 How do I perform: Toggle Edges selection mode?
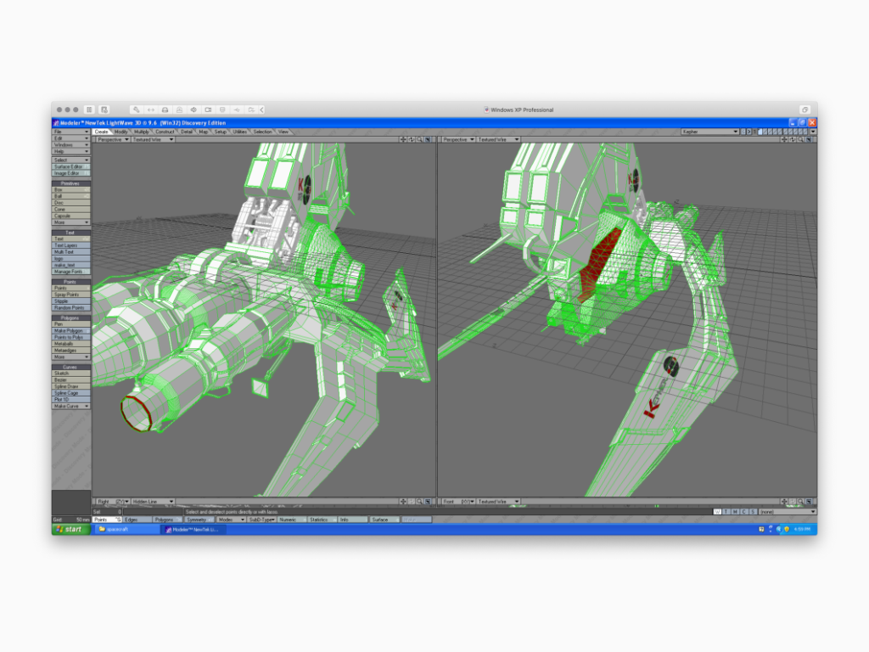tap(137, 520)
